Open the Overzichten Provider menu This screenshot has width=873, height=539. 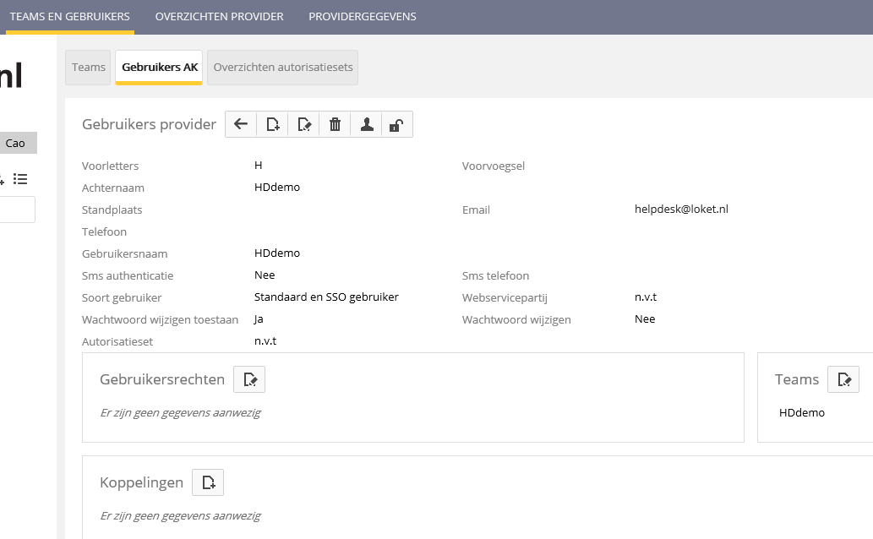coord(219,17)
